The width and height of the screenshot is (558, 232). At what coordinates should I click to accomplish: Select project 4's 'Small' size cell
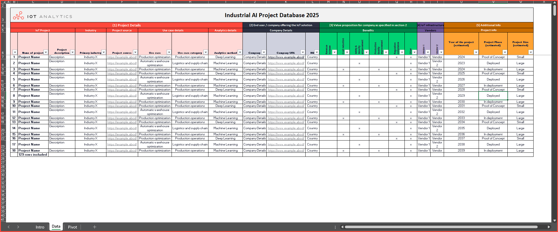(x=520, y=73)
